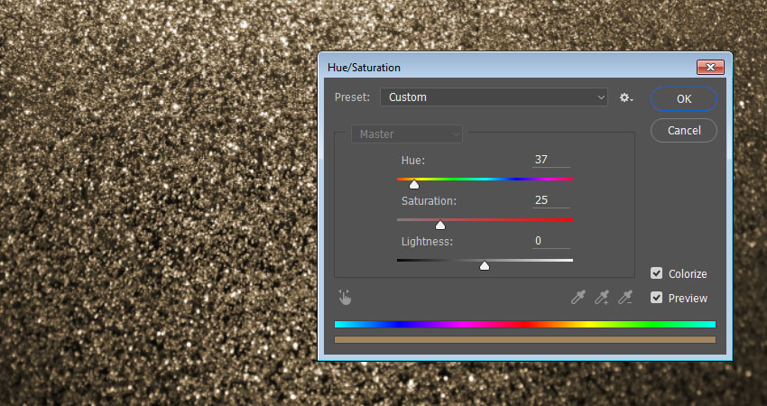Open the Preset dropdown showing Custom
Viewport: 767px width, 406px height.
494,97
